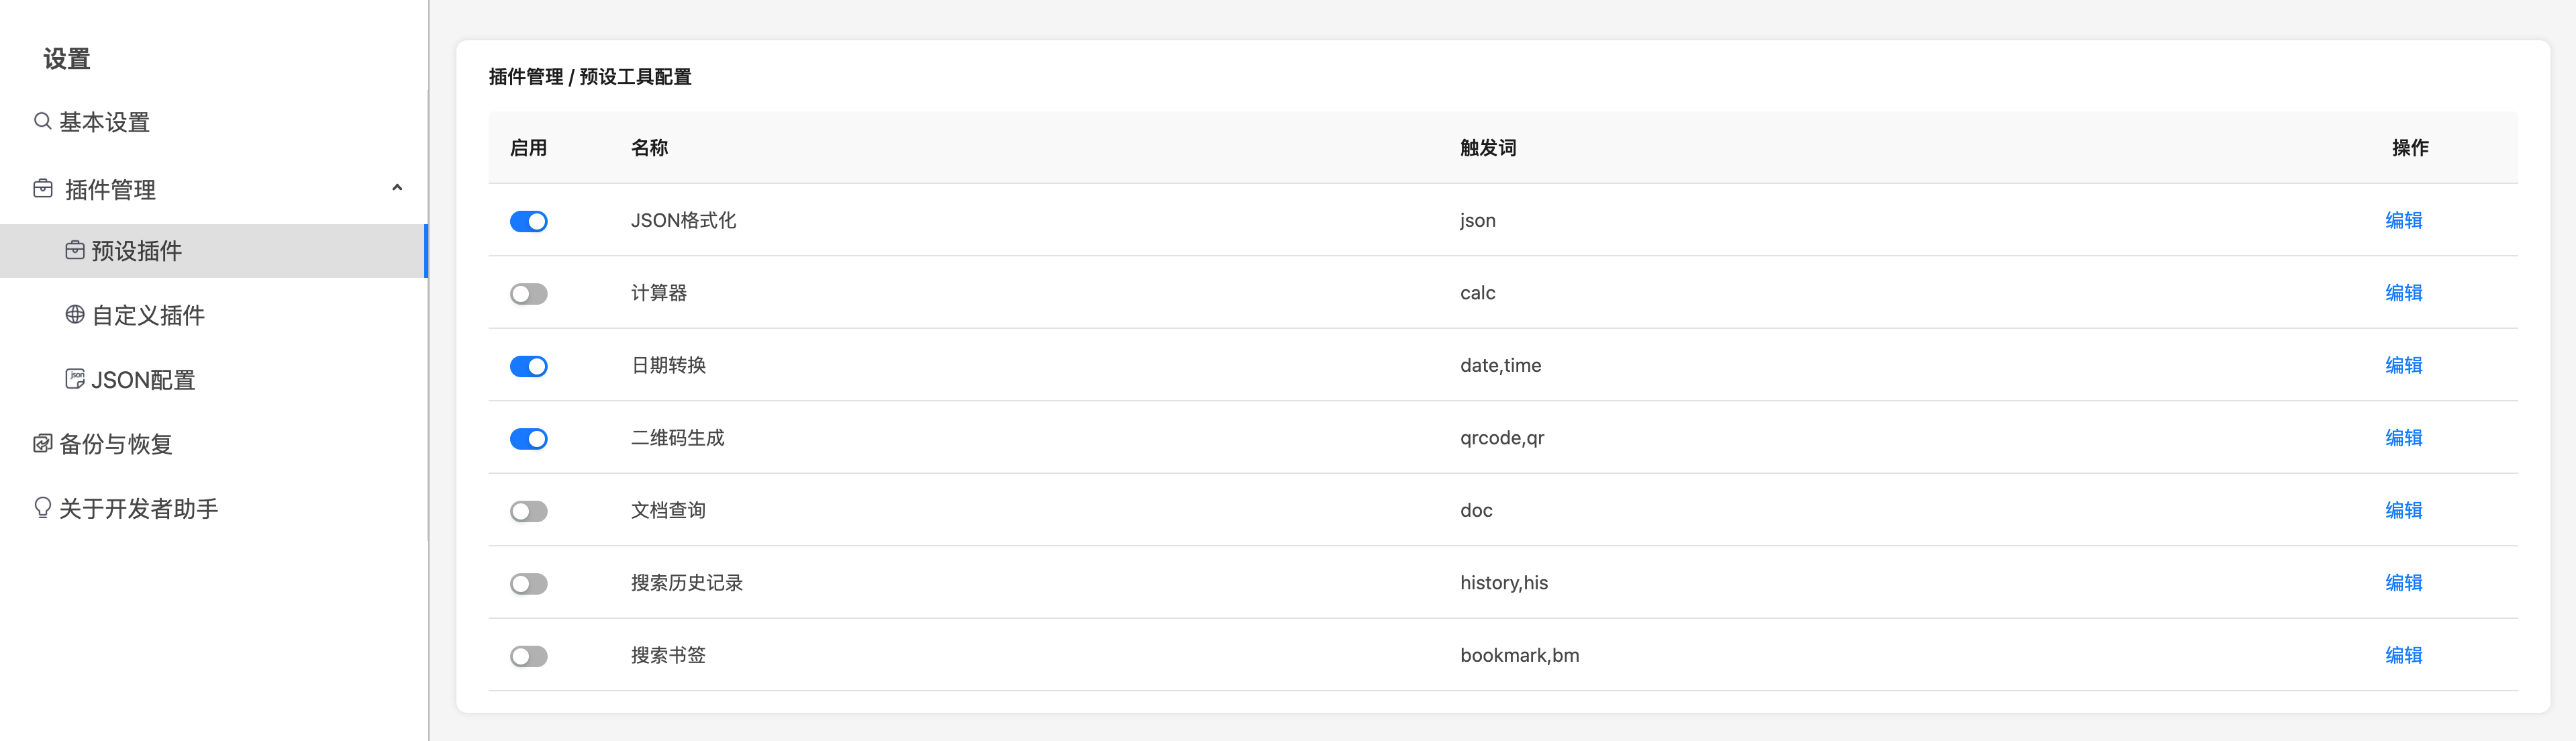
Task: Disable the JSON格式化 toggle
Action: (529, 221)
